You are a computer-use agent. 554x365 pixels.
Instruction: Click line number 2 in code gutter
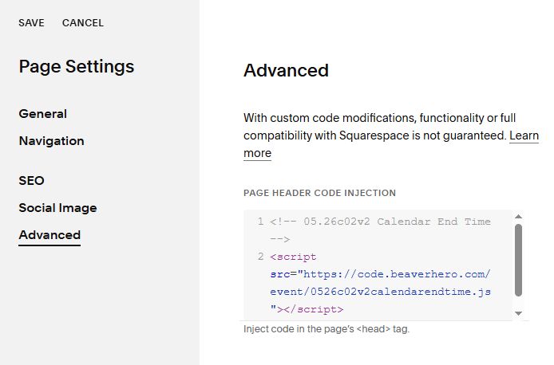(260, 257)
